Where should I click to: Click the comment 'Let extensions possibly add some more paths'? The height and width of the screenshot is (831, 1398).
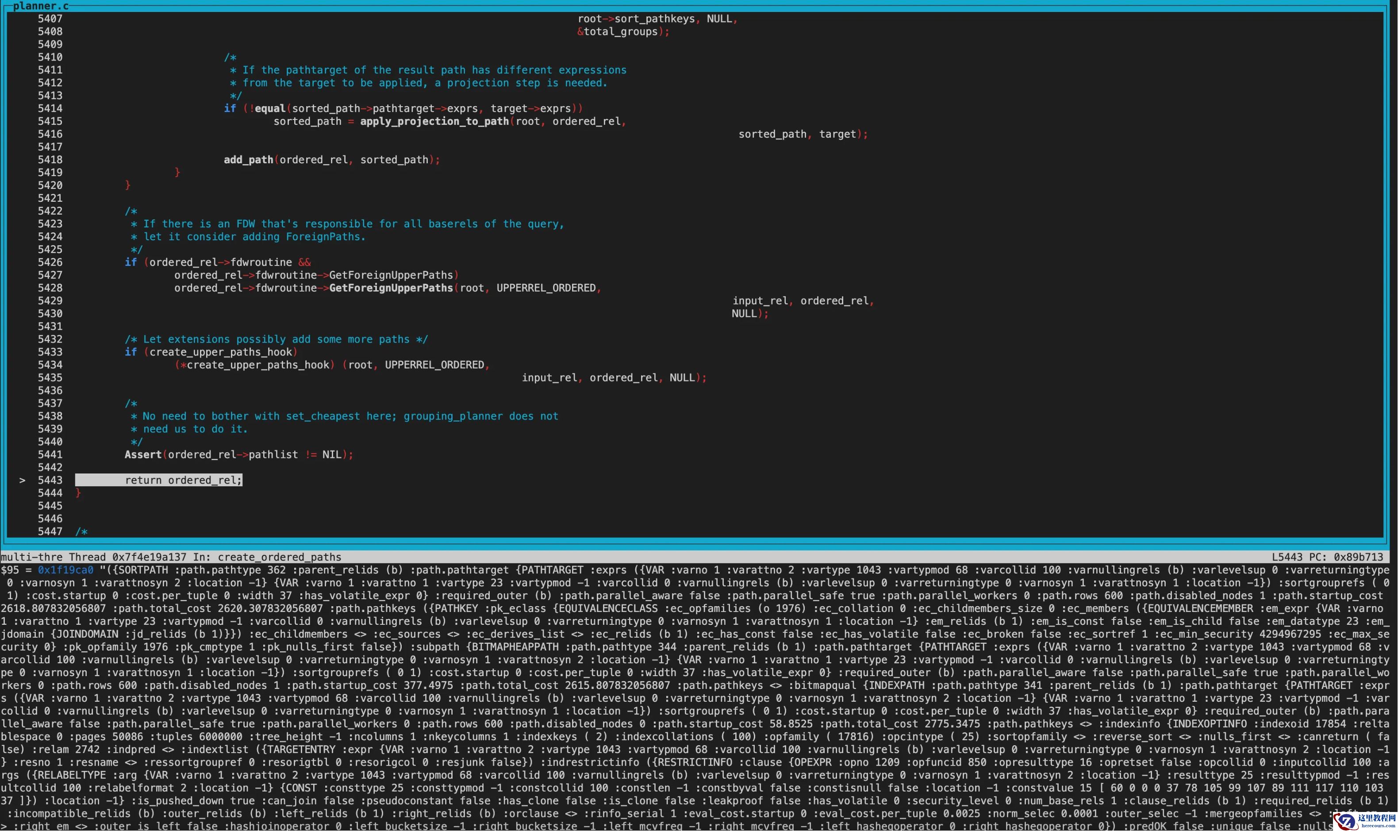(x=276, y=339)
